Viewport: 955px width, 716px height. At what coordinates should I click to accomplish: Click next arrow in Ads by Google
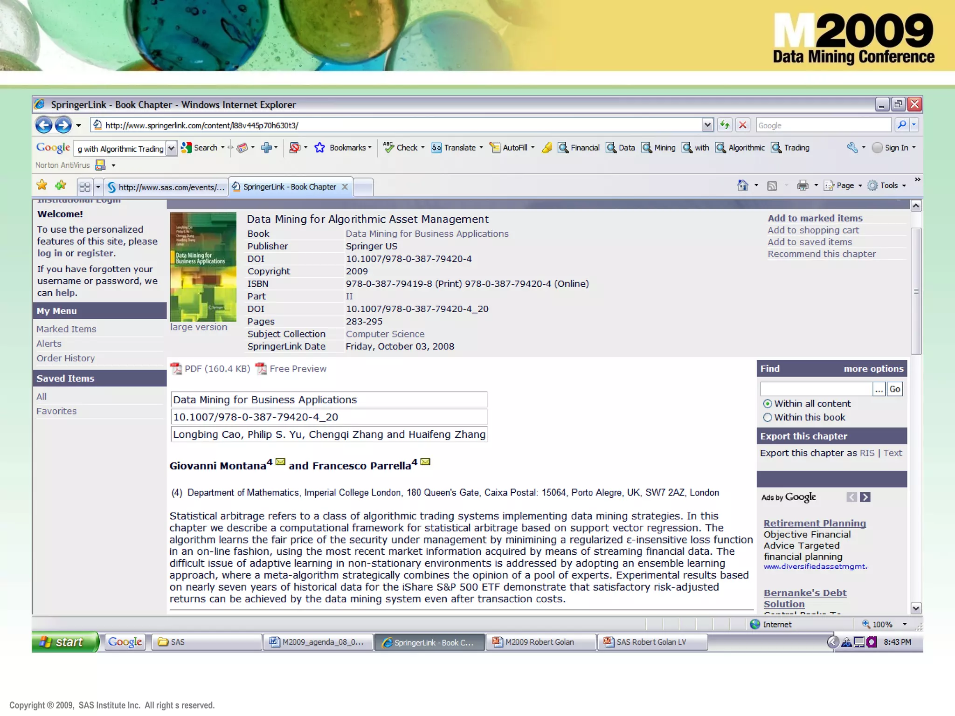pos(865,497)
